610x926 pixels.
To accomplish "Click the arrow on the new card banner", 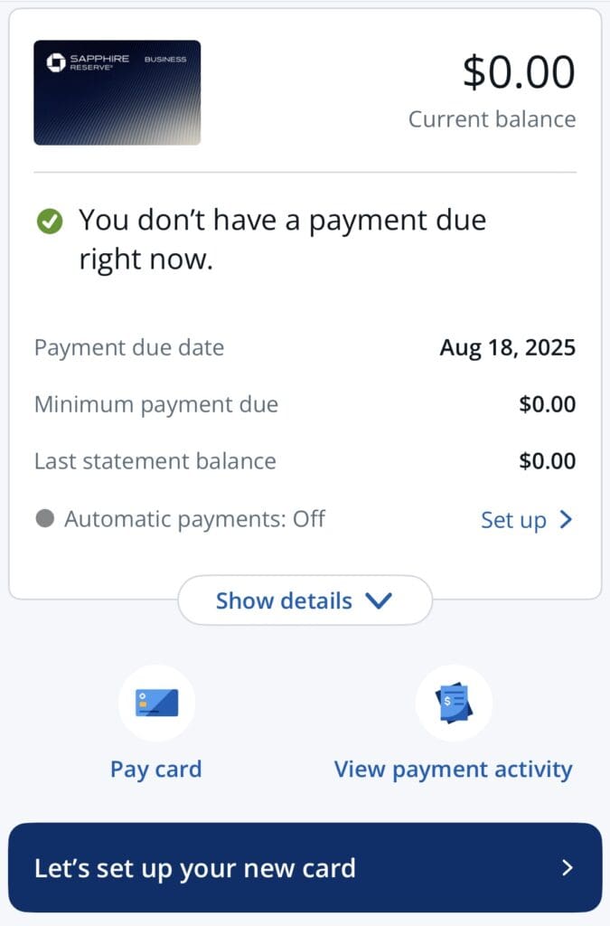I will coord(568,868).
